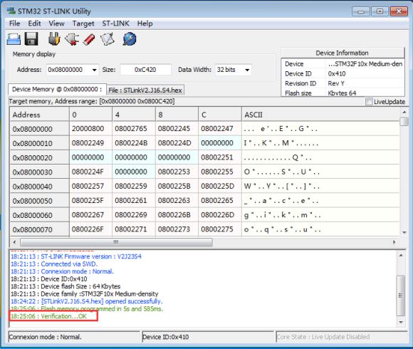Image resolution: width=413 pixels, height=349 pixels.
Task: Switch to File : STLinkV2.J16.S4.hex tab
Action: click(x=145, y=90)
